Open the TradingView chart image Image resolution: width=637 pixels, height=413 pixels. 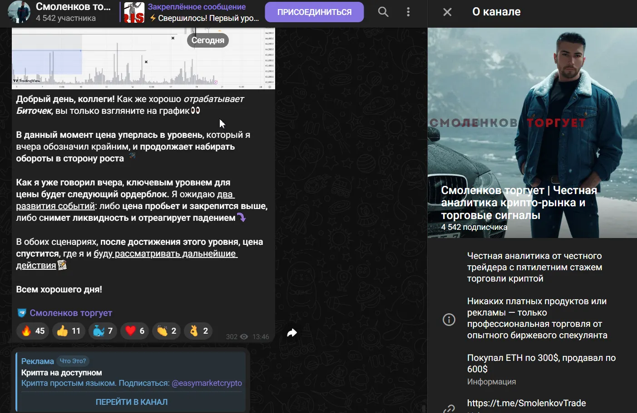(x=143, y=58)
